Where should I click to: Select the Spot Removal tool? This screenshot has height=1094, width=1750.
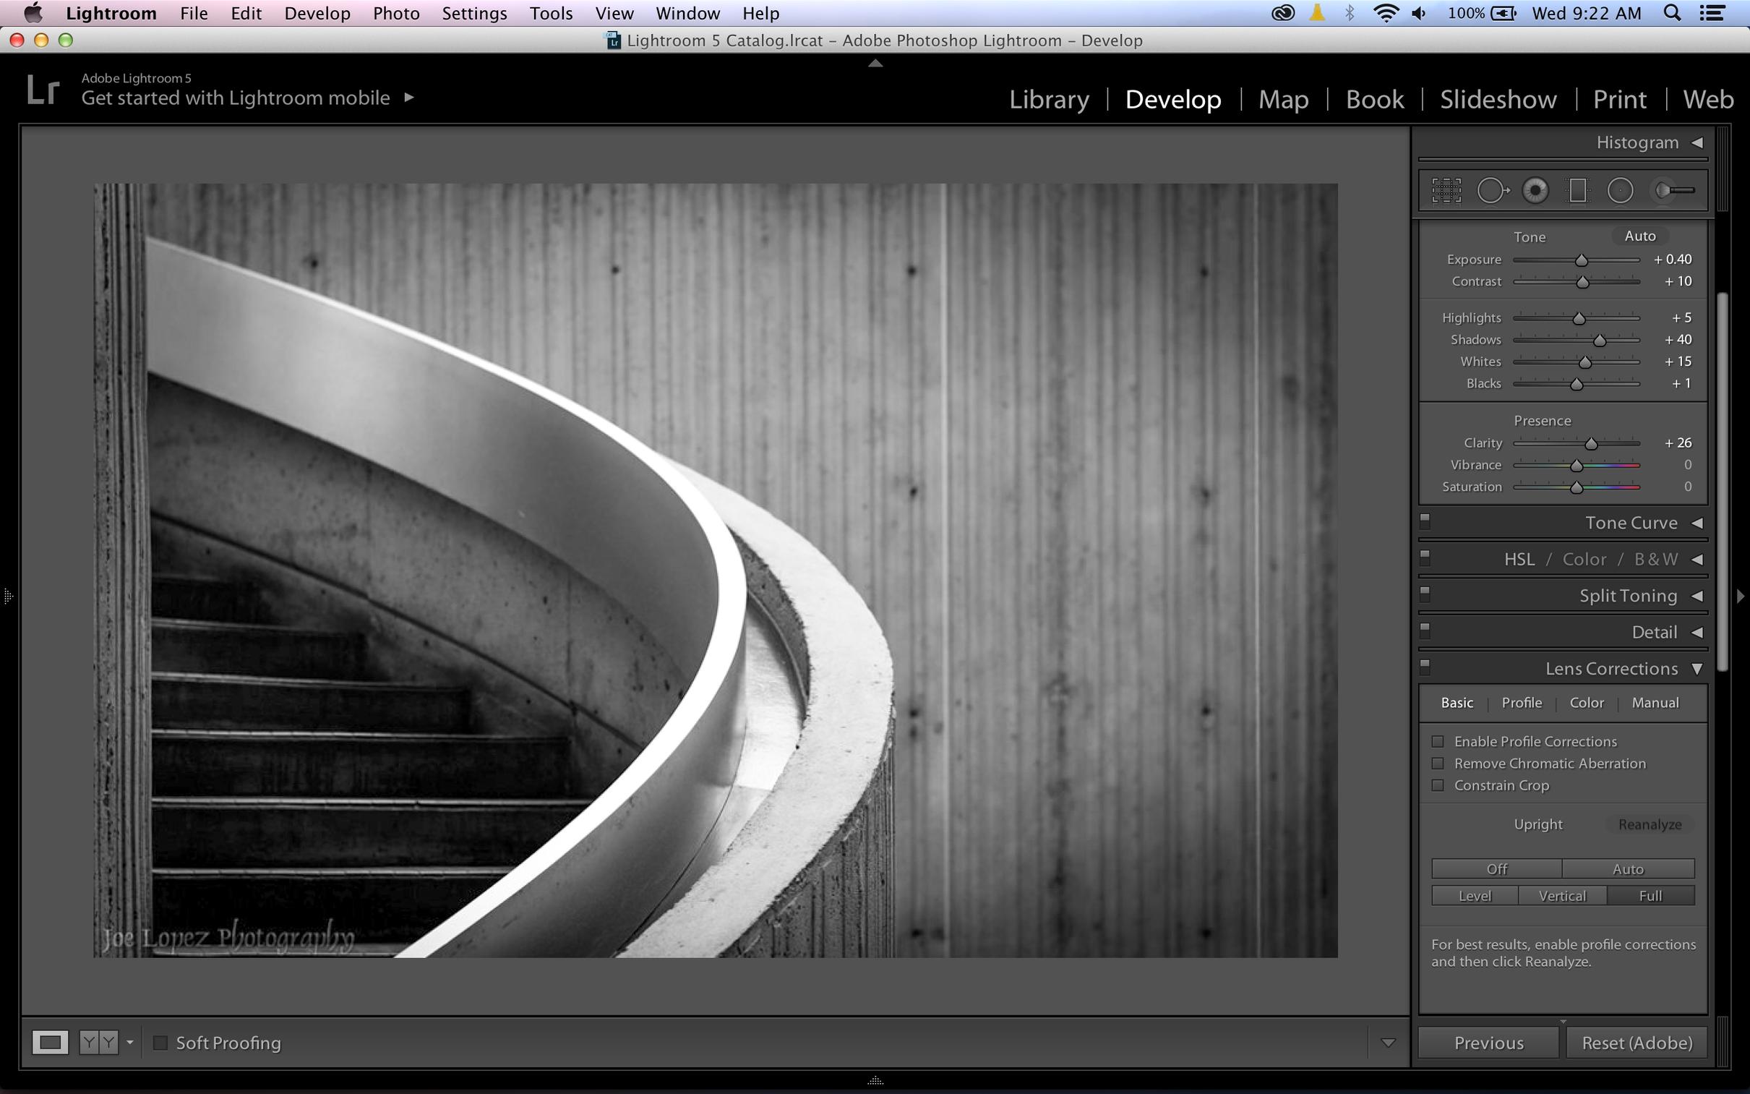1492,191
